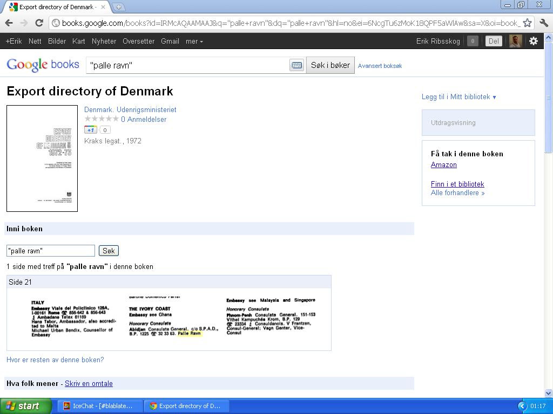This screenshot has width=553, height=414.
Task: Click the taskbar clock showing 01:17
Action: (538, 406)
